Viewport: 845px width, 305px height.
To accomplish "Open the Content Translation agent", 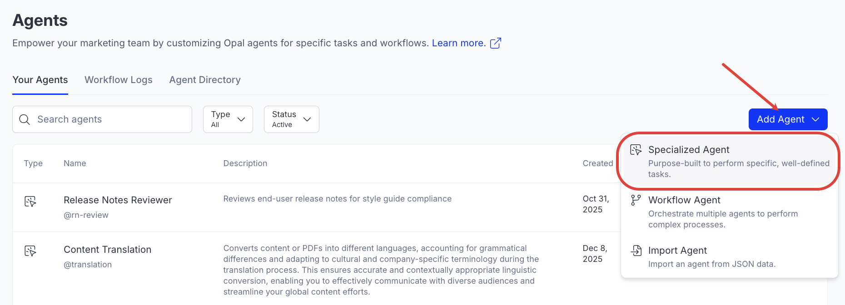I will (107, 250).
